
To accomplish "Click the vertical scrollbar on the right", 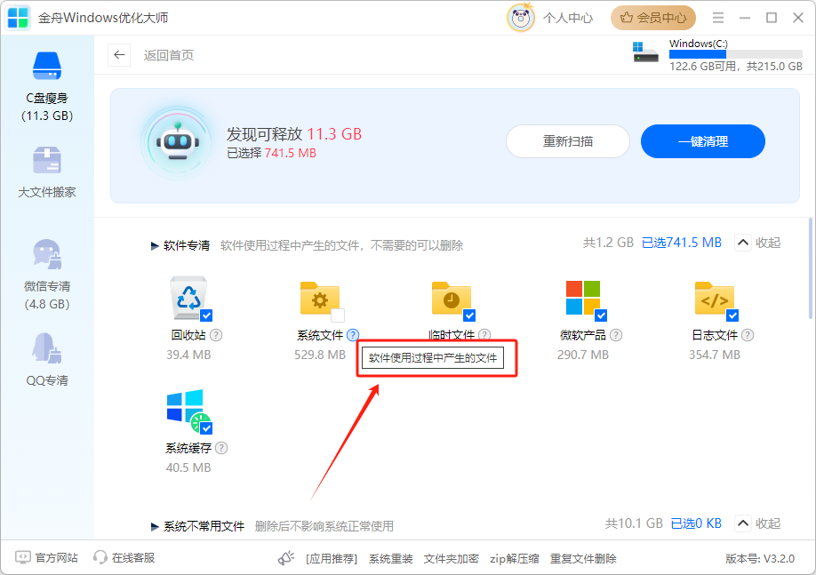I will pyautogui.click(x=811, y=268).
